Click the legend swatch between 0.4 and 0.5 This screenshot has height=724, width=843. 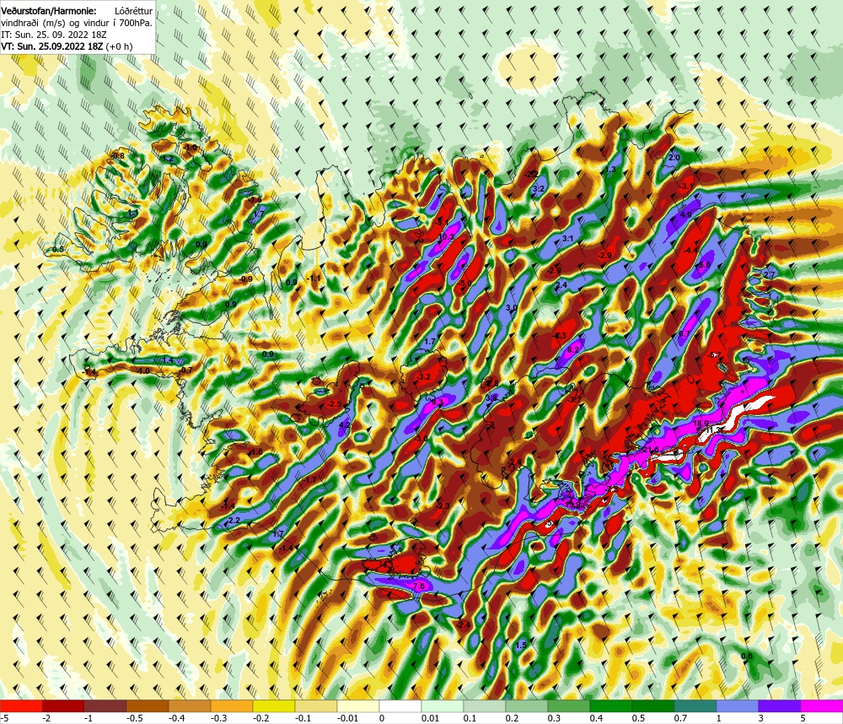(611, 706)
